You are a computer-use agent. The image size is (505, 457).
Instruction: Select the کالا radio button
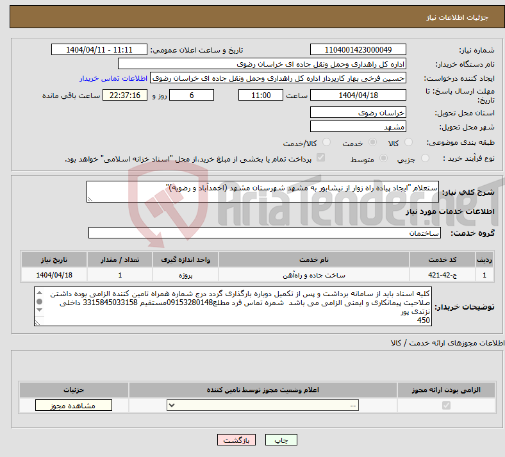(408, 142)
